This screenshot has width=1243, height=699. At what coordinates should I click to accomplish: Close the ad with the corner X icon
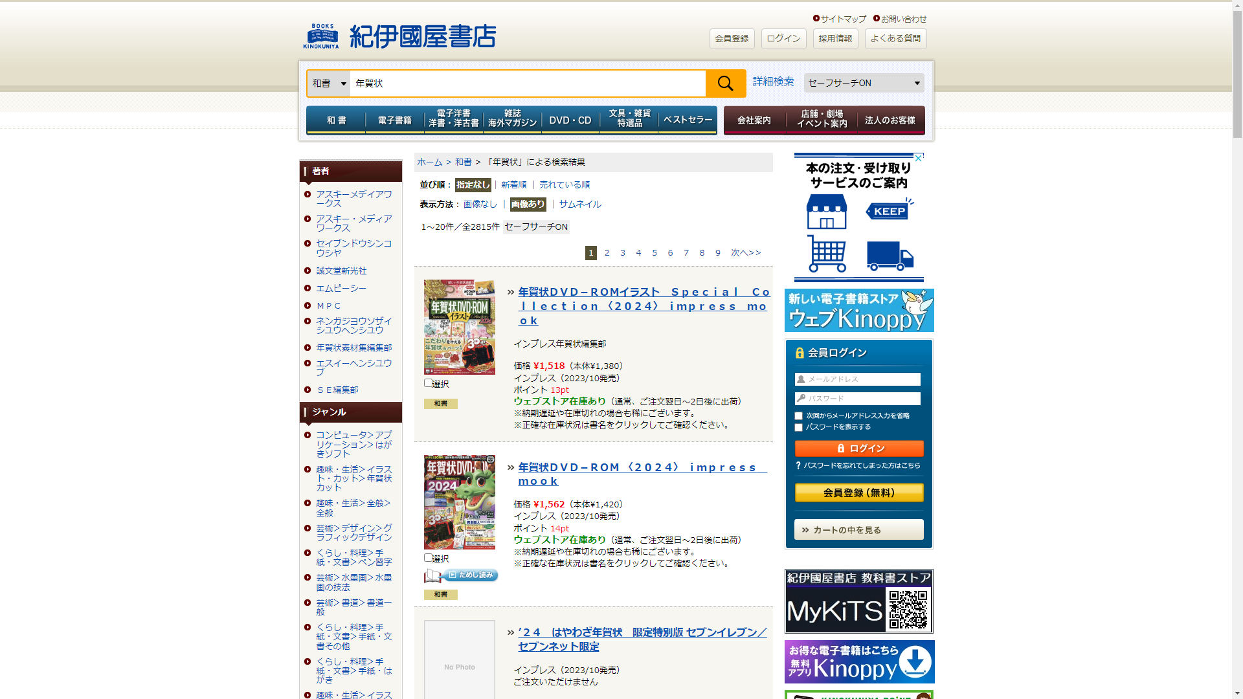click(919, 157)
